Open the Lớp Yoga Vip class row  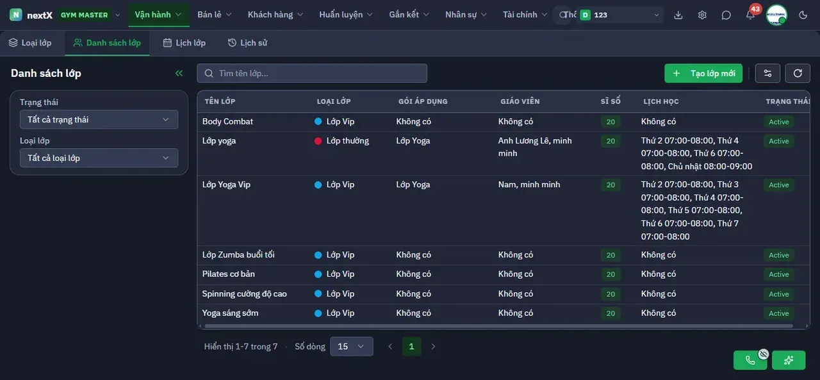pos(504,211)
